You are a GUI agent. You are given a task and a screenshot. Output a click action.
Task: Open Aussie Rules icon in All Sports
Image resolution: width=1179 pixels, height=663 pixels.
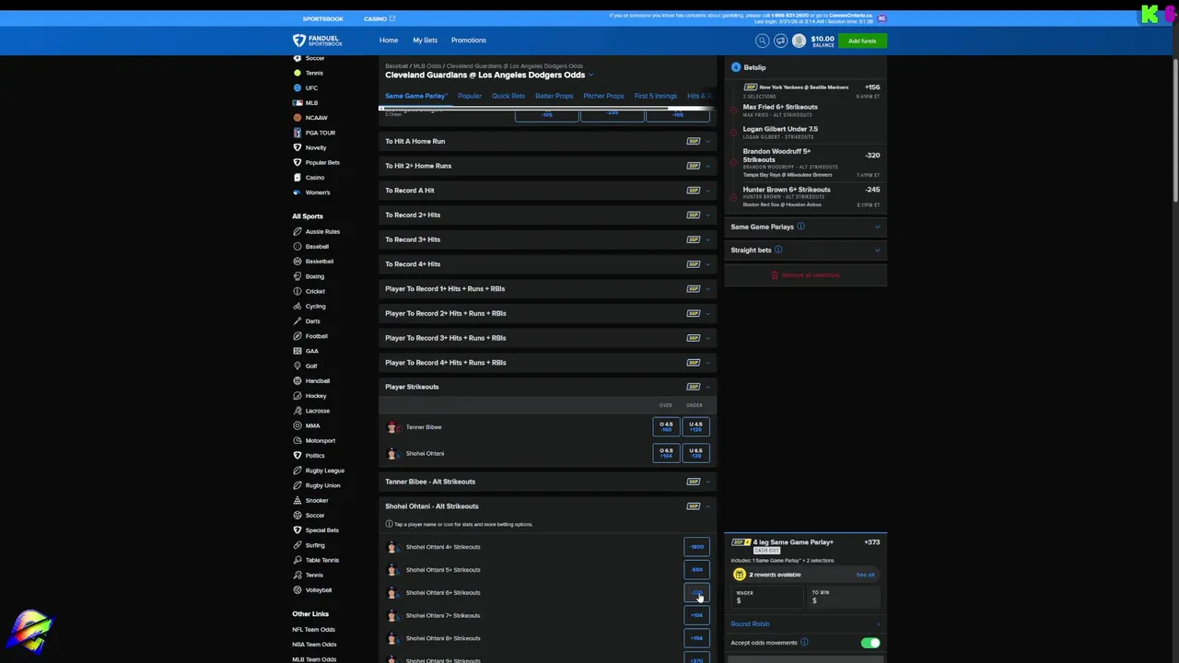click(298, 231)
